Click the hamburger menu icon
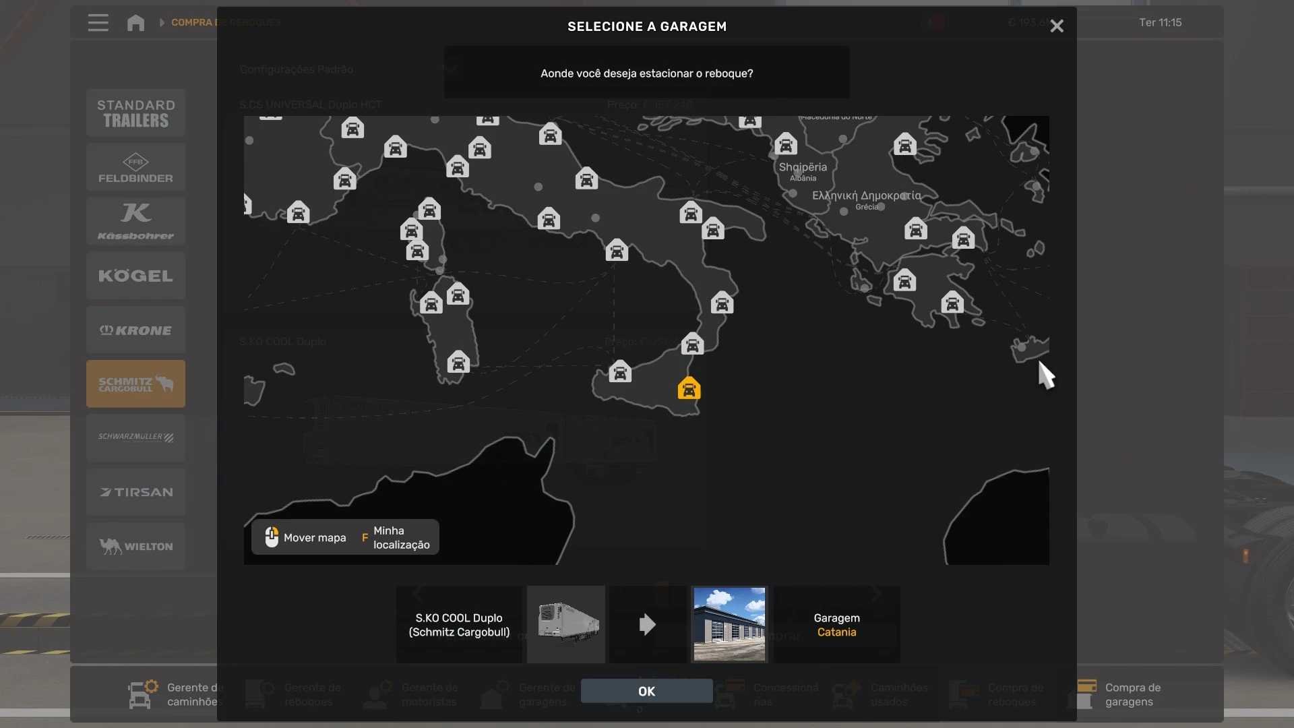This screenshot has width=1294, height=728. 98,23
